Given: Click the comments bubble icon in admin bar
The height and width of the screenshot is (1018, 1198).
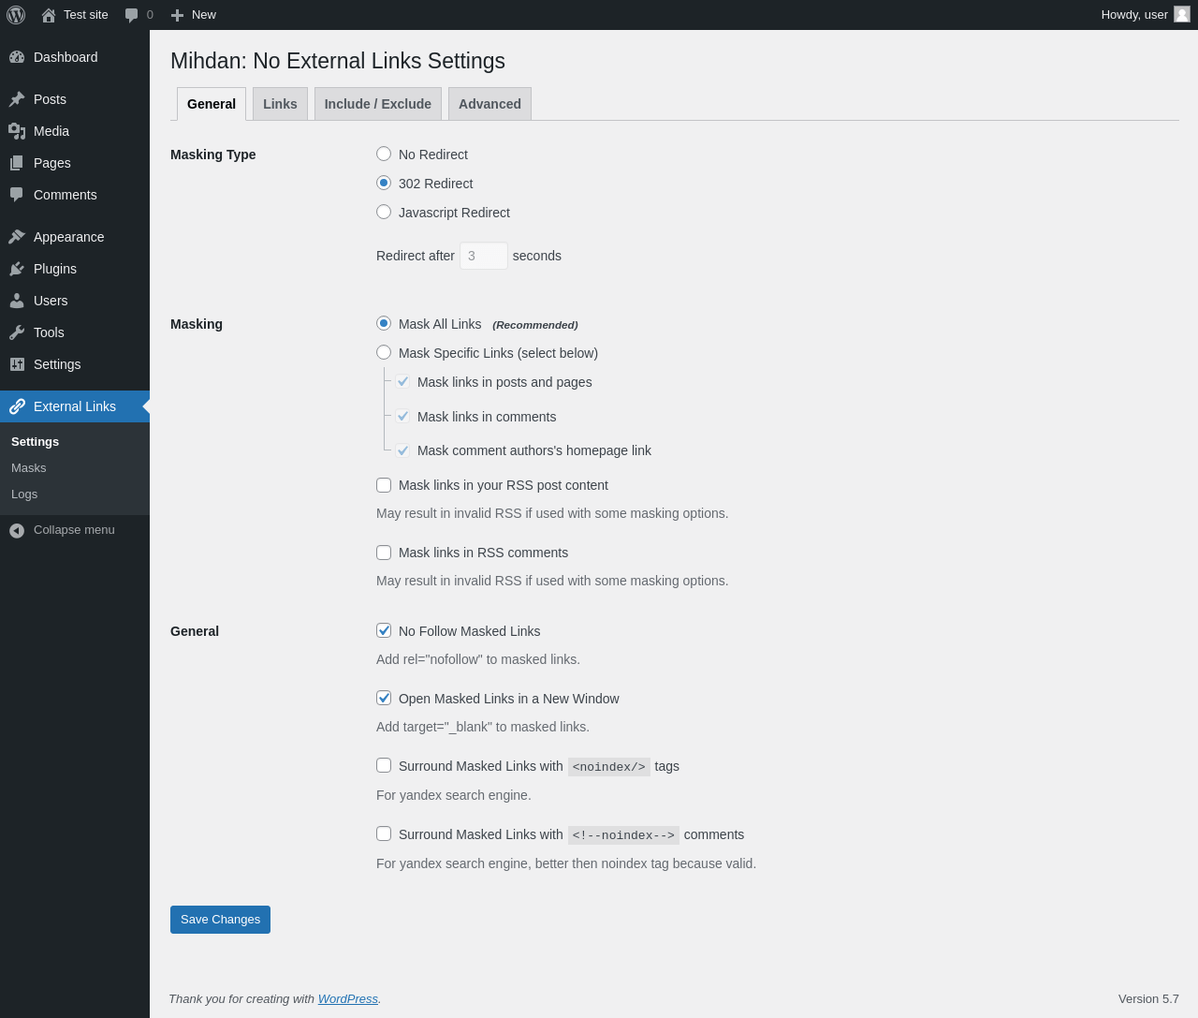Looking at the screenshot, I should point(132,15).
